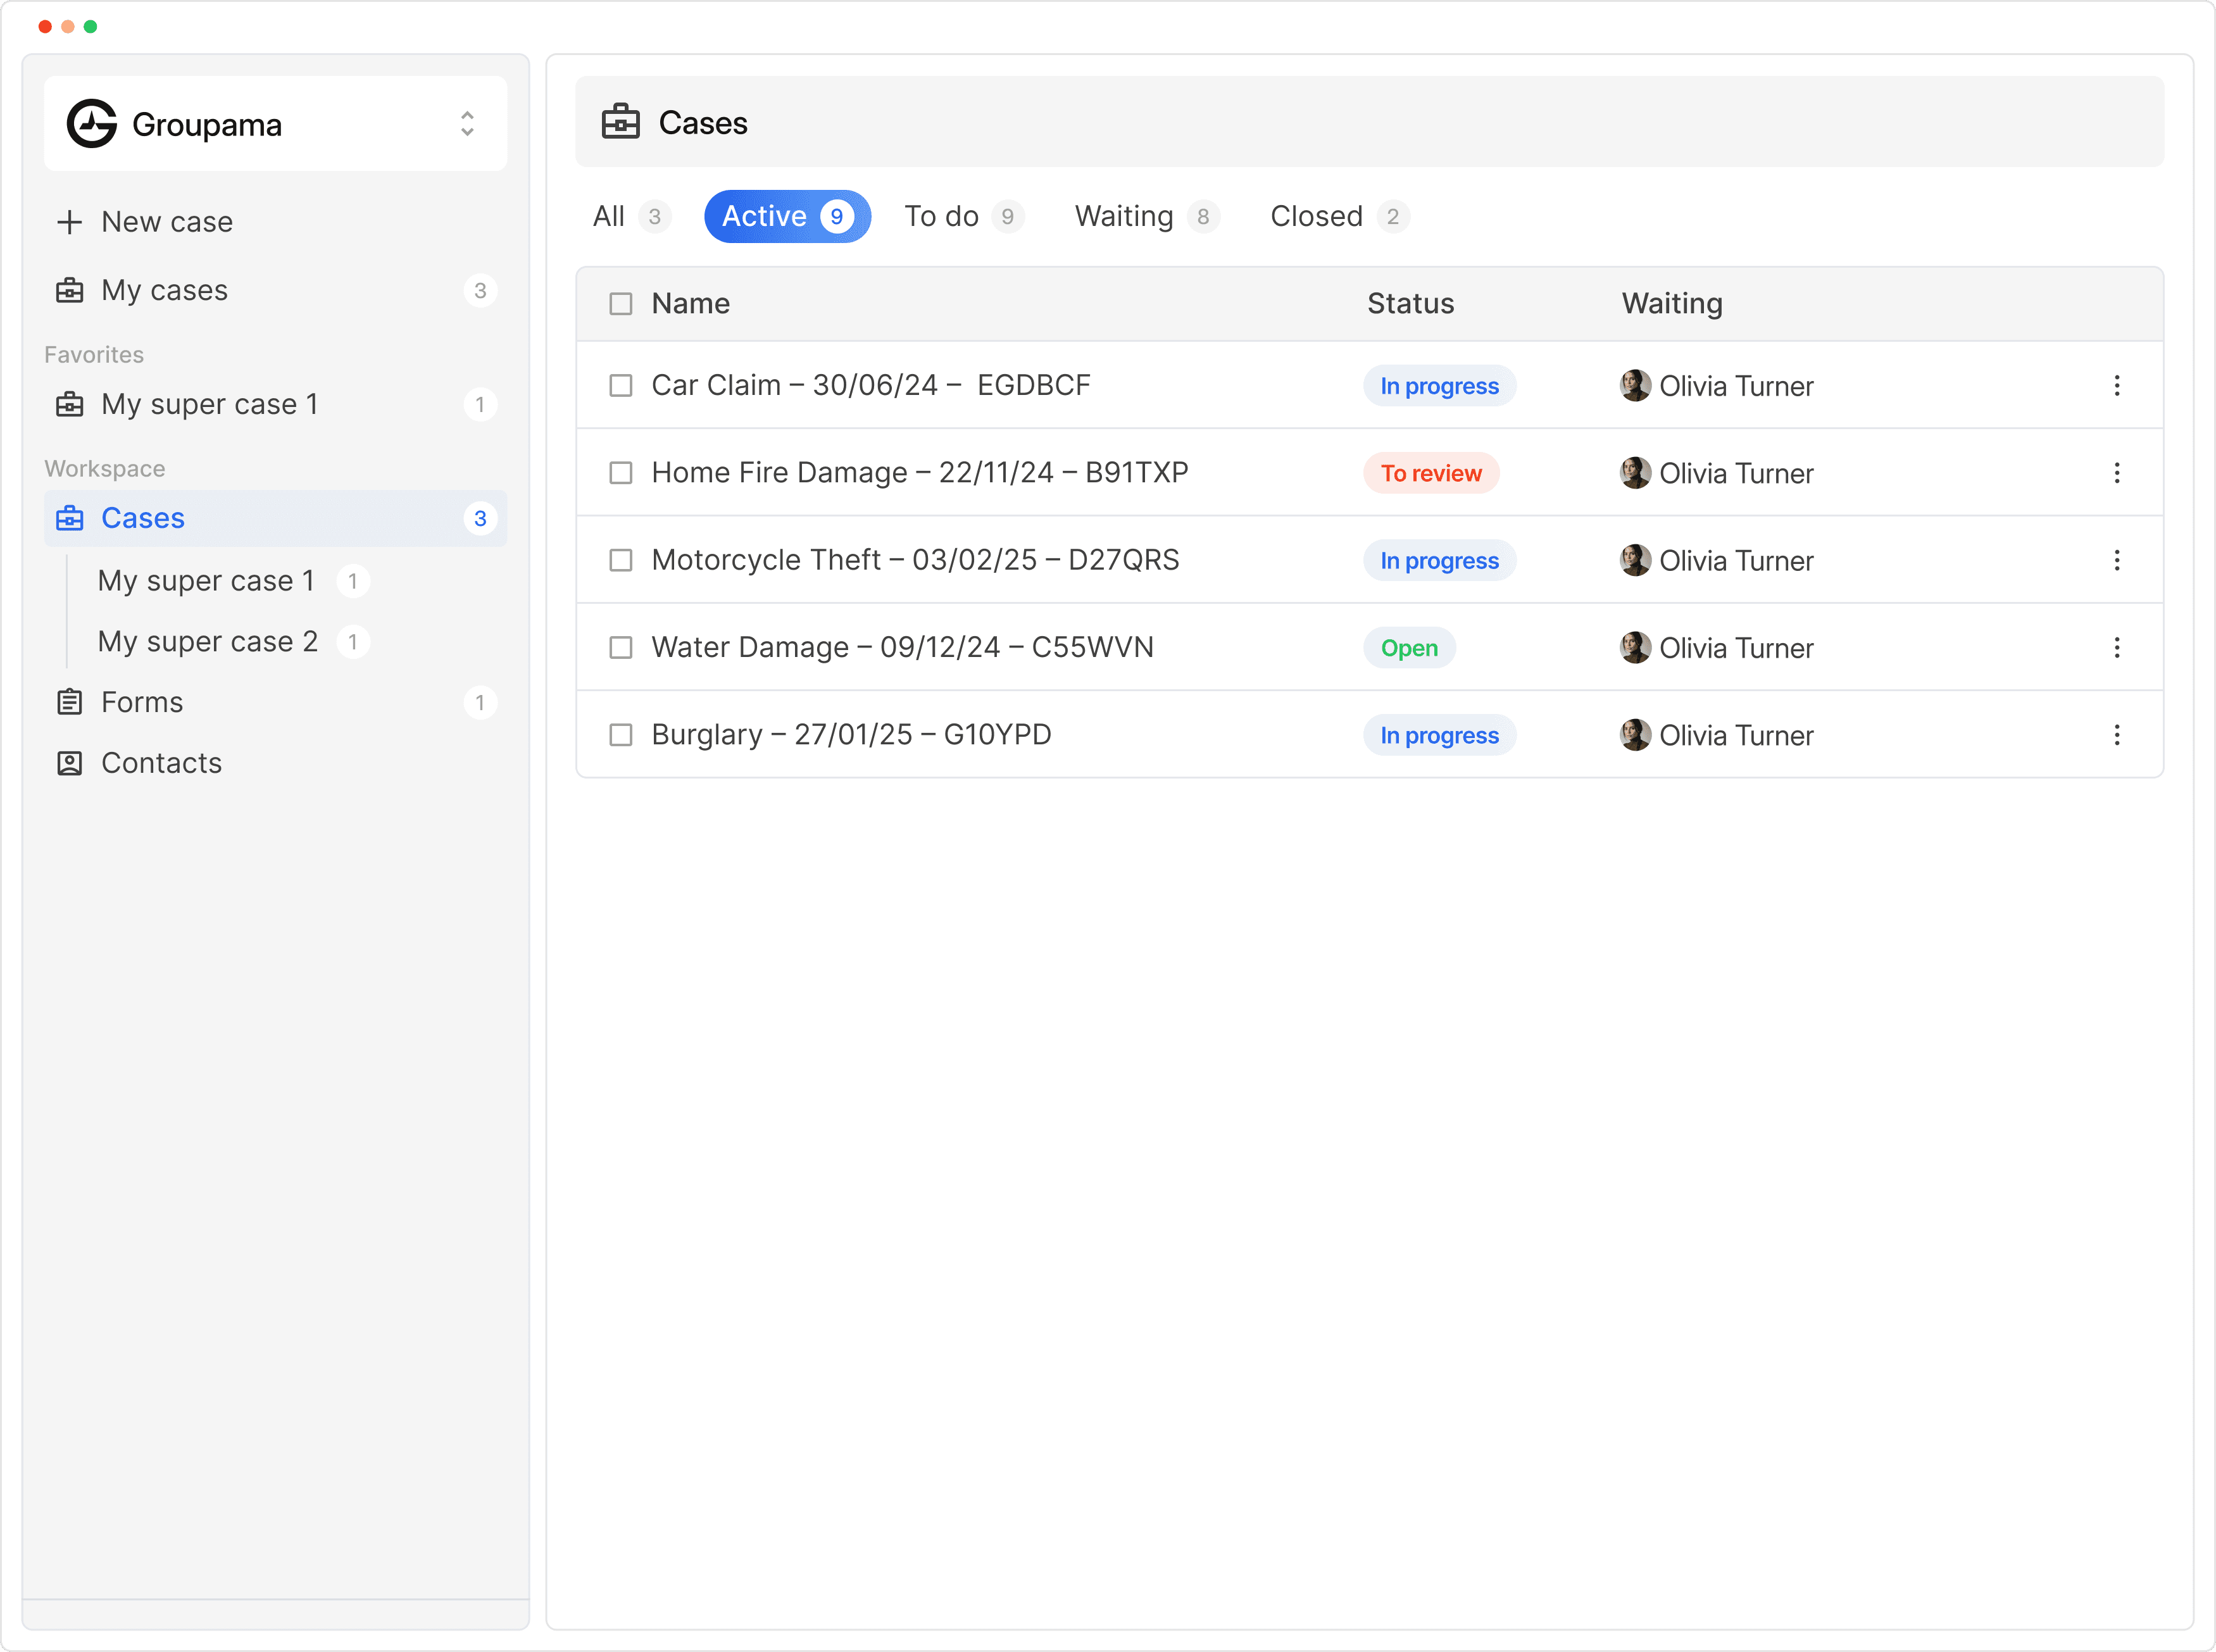Click the Status column header
Image resolution: width=2216 pixels, height=1652 pixels.
[1410, 304]
